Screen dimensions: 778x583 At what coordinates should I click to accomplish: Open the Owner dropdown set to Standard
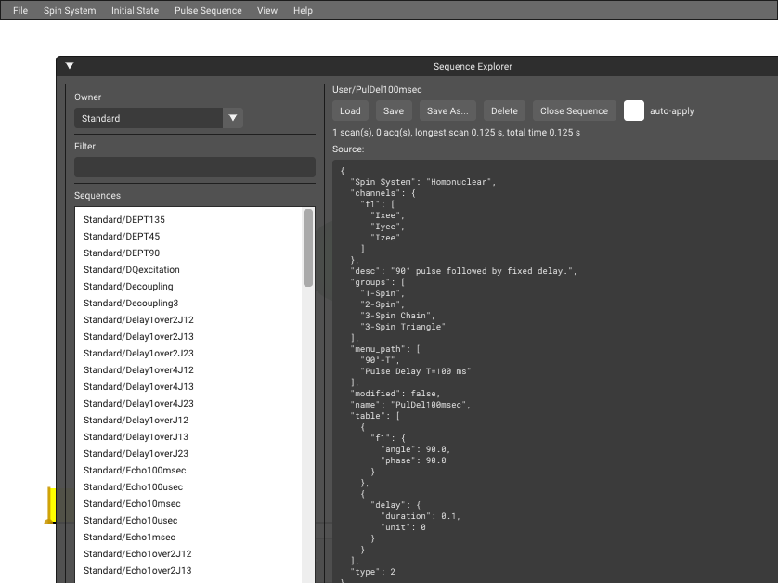tap(158, 118)
